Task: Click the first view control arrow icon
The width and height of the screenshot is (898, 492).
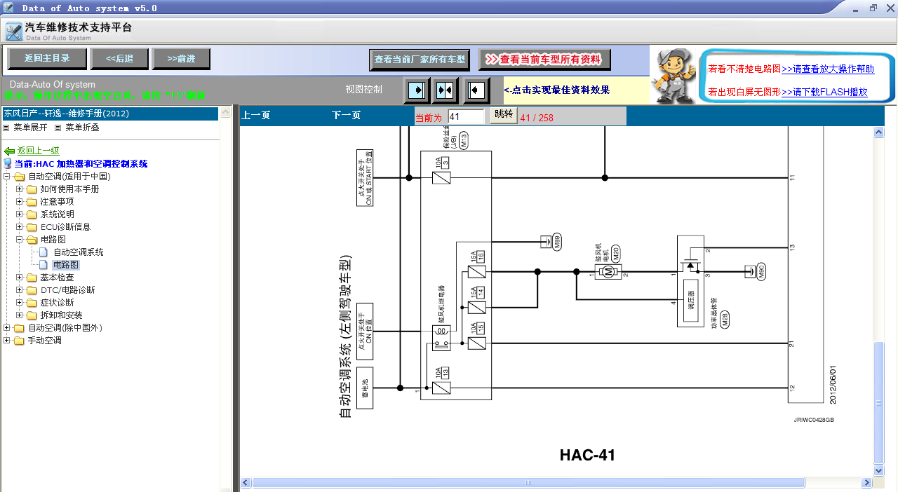Action: pyautogui.click(x=417, y=90)
